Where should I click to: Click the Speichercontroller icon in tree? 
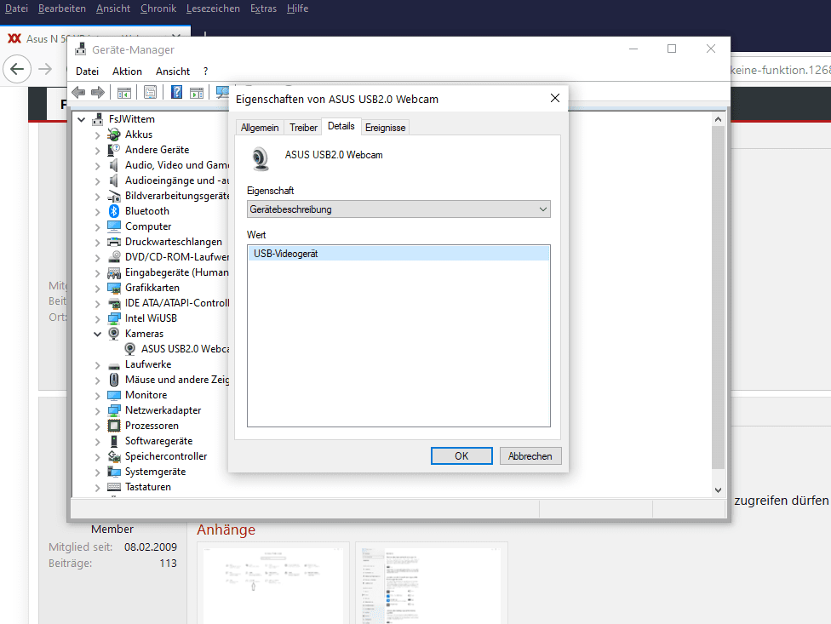[x=114, y=456]
